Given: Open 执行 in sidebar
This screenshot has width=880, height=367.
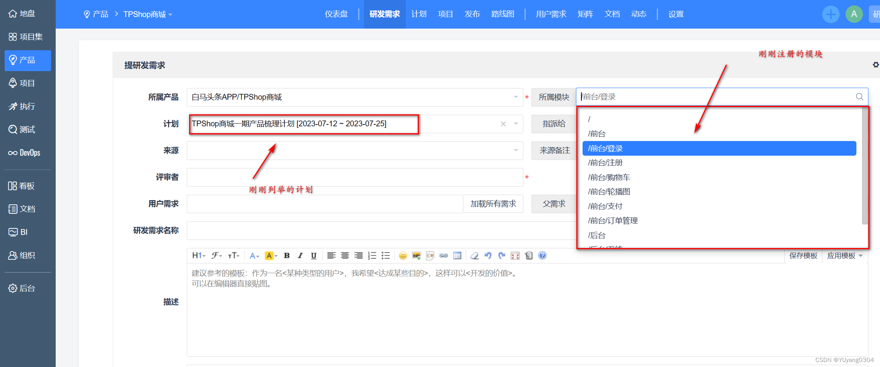Looking at the screenshot, I should pyautogui.click(x=28, y=107).
